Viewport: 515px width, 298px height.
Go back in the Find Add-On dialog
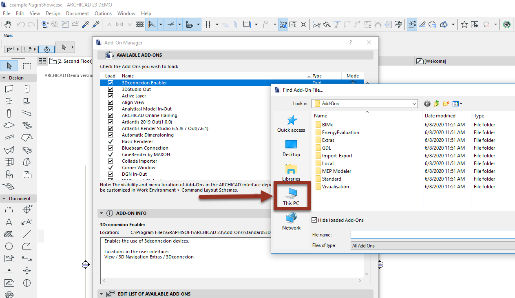click(427, 104)
